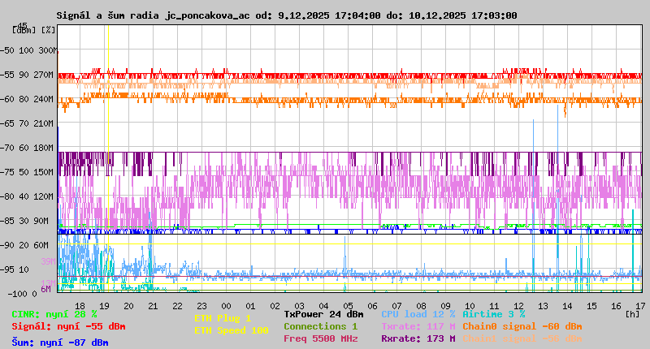Image resolution: width=650 pixels, height=349 pixels.
Task: Click the faint 'Chain1 signal' legend label
Action: point(522,338)
